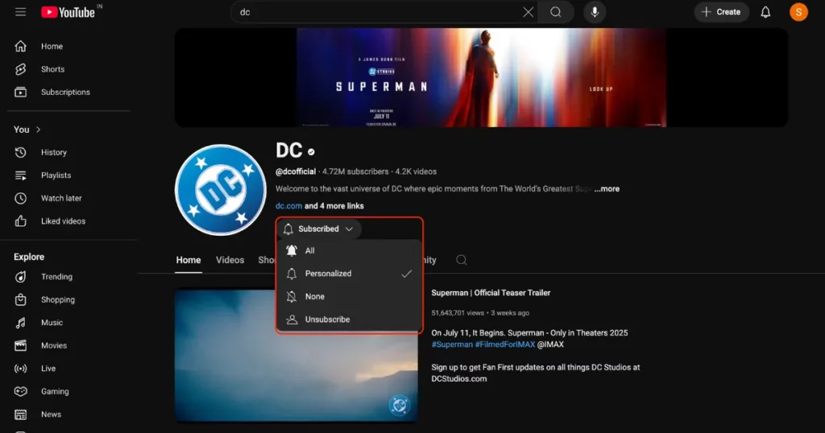Click the Superman channel banner
Screen dimensions: 825x433
pyautogui.click(x=482, y=78)
